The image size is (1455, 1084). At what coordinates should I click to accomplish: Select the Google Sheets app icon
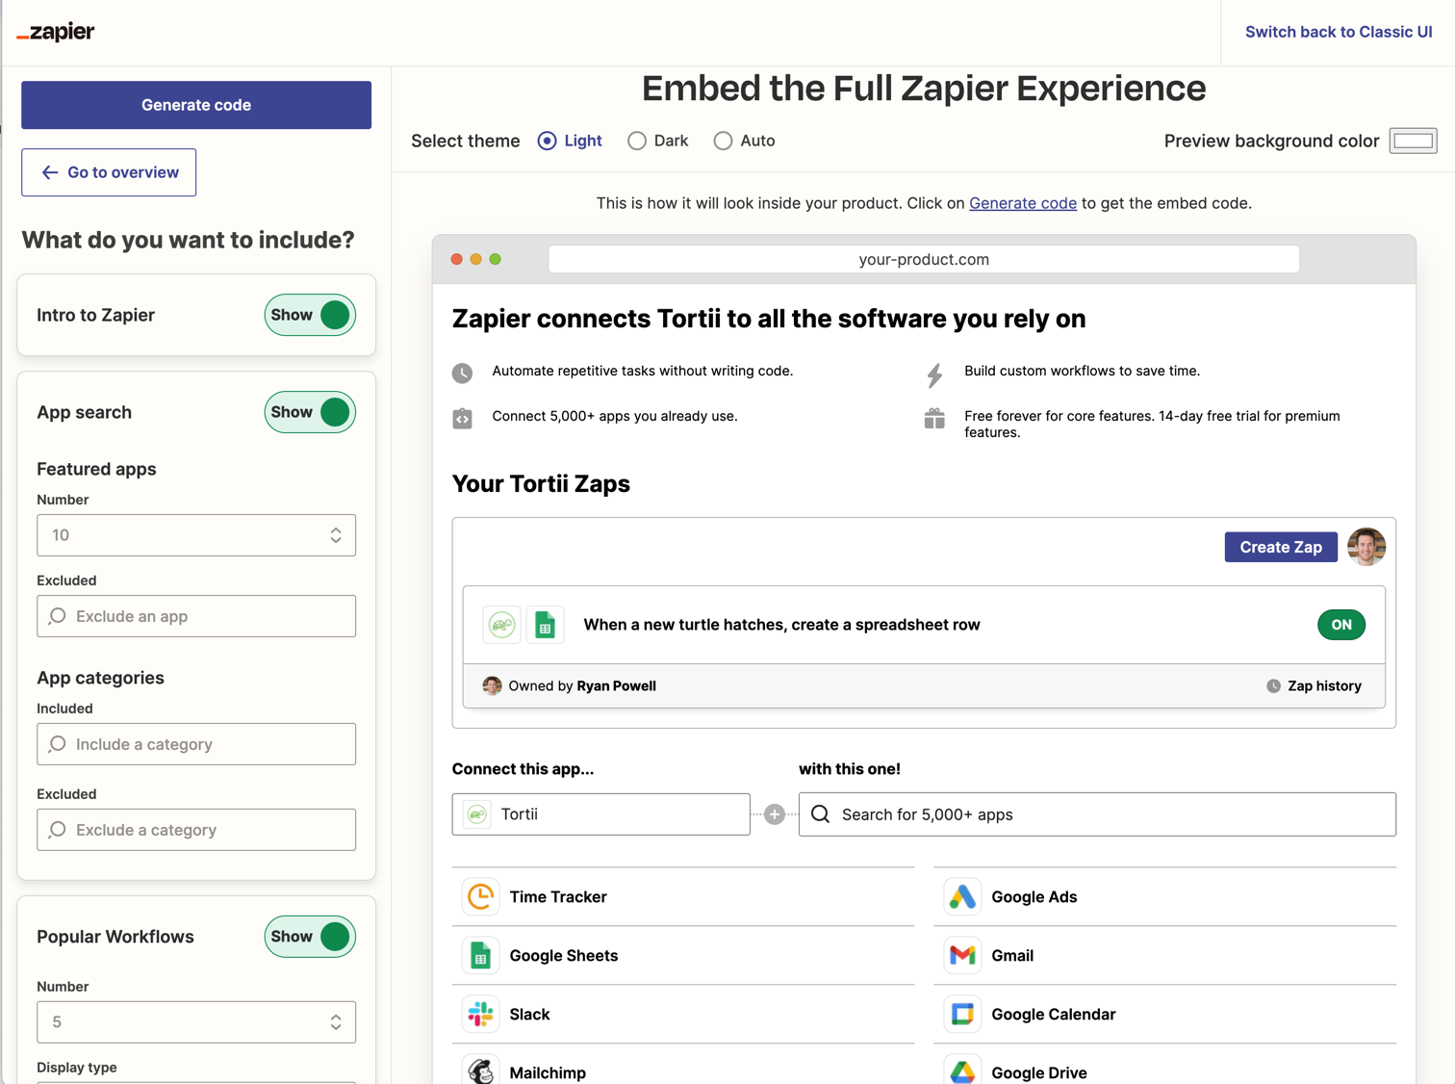(480, 955)
